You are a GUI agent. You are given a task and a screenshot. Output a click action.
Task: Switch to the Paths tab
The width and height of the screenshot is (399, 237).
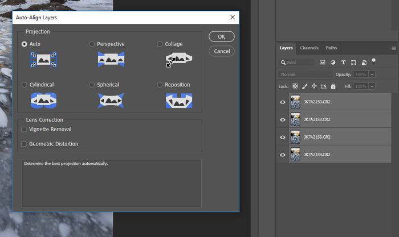pos(331,48)
